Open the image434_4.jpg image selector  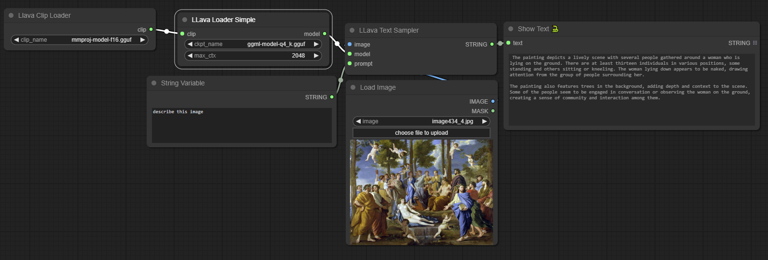[421, 121]
